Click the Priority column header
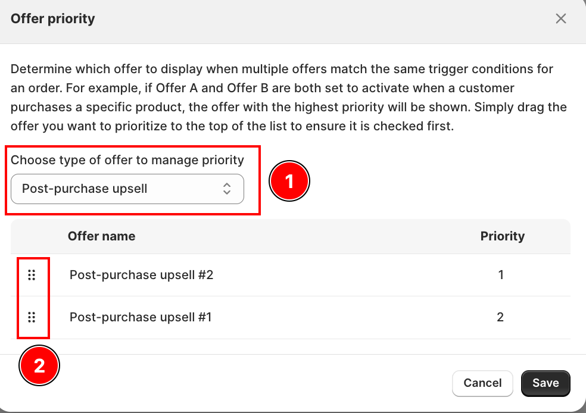 [x=502, y=236]
